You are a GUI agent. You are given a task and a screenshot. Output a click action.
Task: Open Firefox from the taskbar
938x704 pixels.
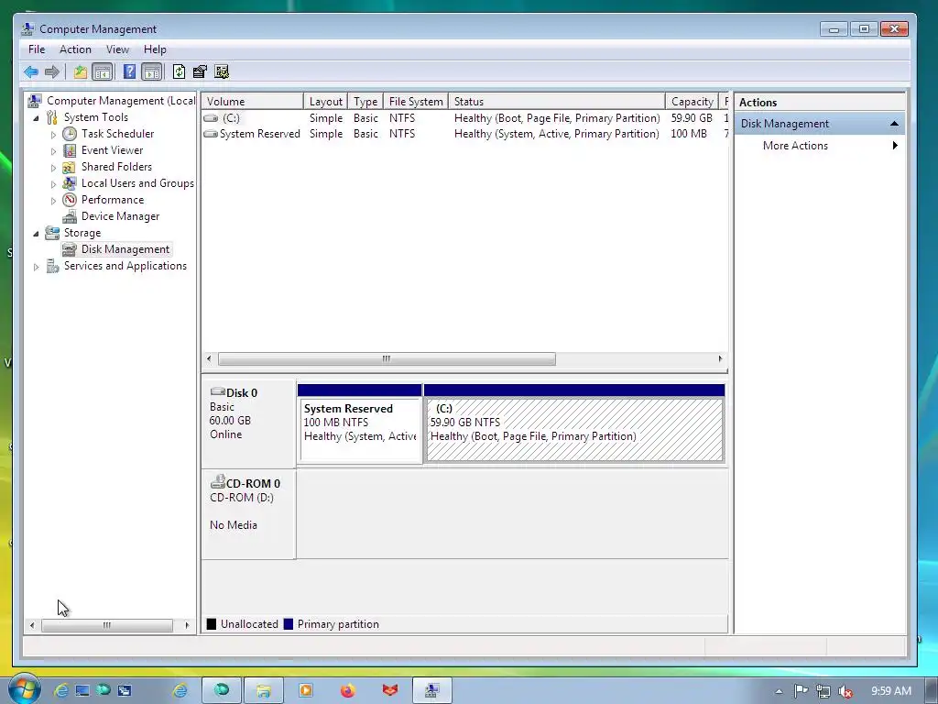pos(347,690)
